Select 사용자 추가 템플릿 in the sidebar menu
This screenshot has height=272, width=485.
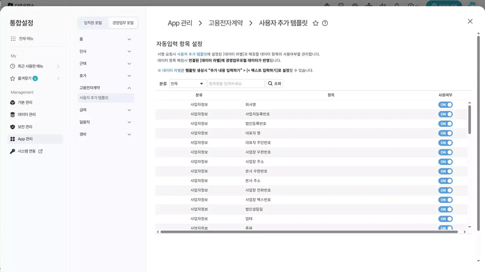click(x=105, y=98)
